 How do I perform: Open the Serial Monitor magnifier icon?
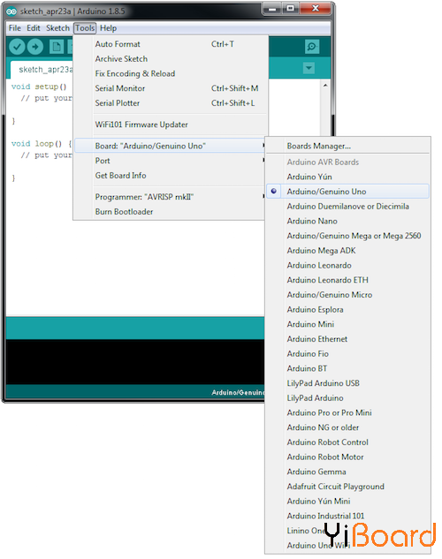(312, 47)
